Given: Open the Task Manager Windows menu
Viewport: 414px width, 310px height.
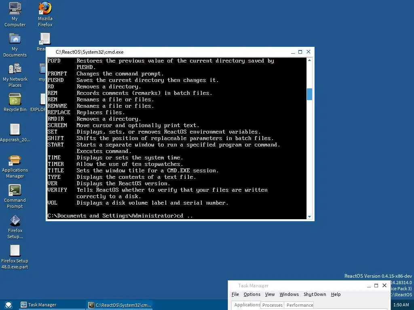Looking at the screenshot, I should [x=289, y=294].
